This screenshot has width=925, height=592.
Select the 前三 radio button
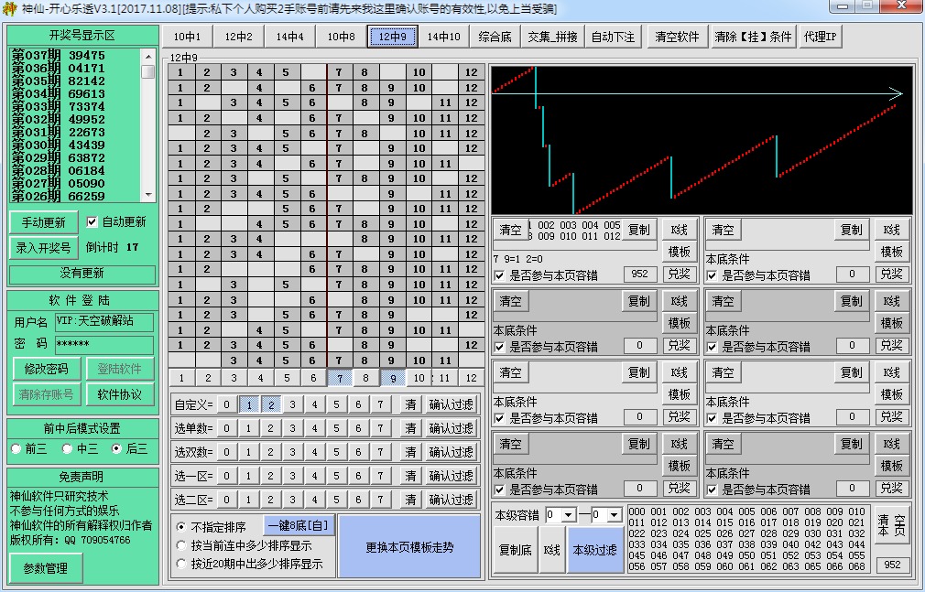[16, 448]
